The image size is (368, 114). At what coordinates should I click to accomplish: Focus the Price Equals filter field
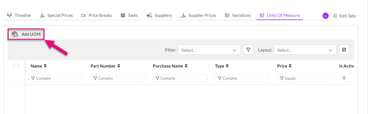coord(304,78)
